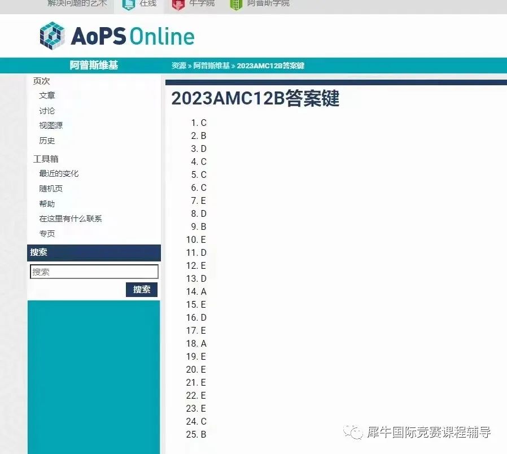Open the 帮助 link
The width and height of the screenshot is (507, 454).
coord(47,204)
